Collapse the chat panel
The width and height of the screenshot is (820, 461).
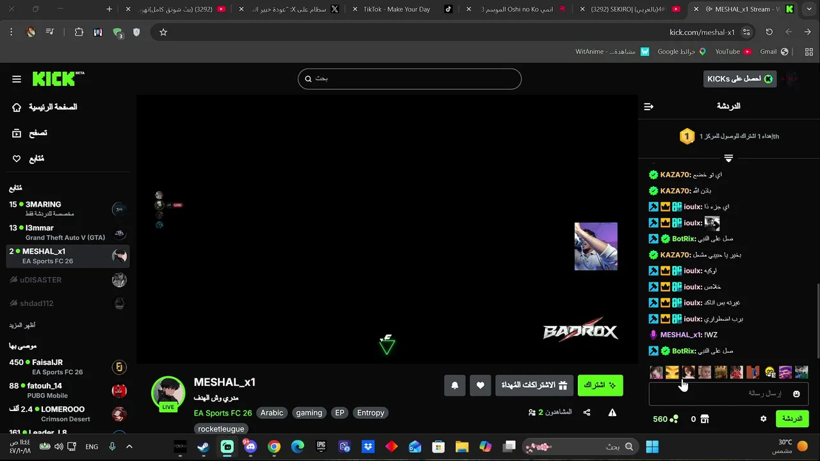648,106
